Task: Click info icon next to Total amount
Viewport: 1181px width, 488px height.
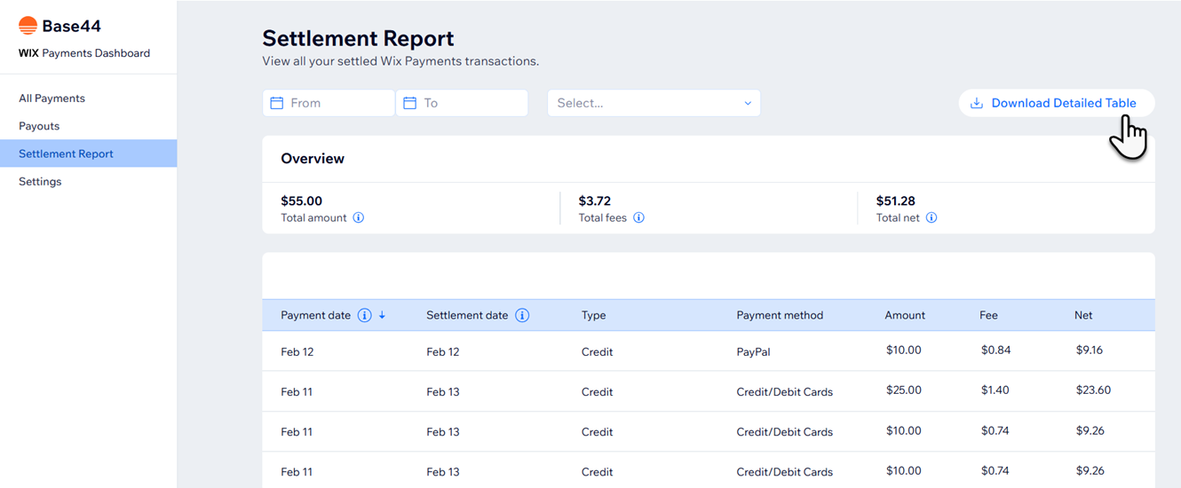Action: [x=359, y=217]
